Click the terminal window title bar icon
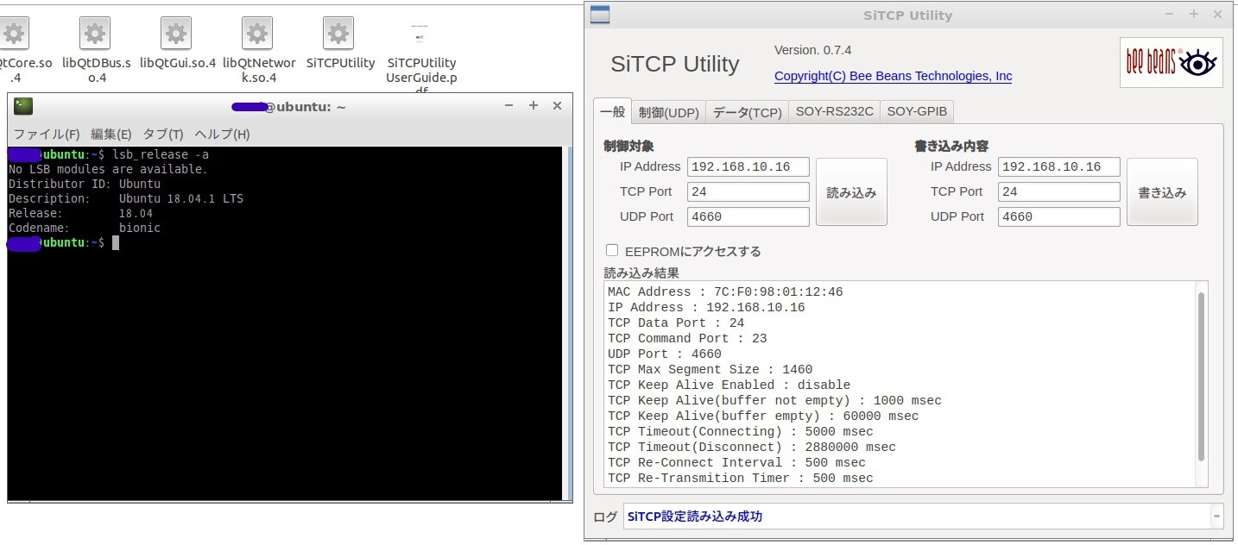The width and height of the screenshot is (1238, 545). [x=23, y=106]
